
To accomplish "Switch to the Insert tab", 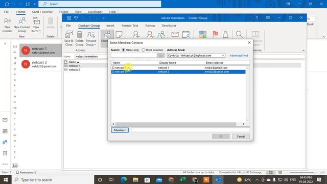I will (x=110, y=26).
